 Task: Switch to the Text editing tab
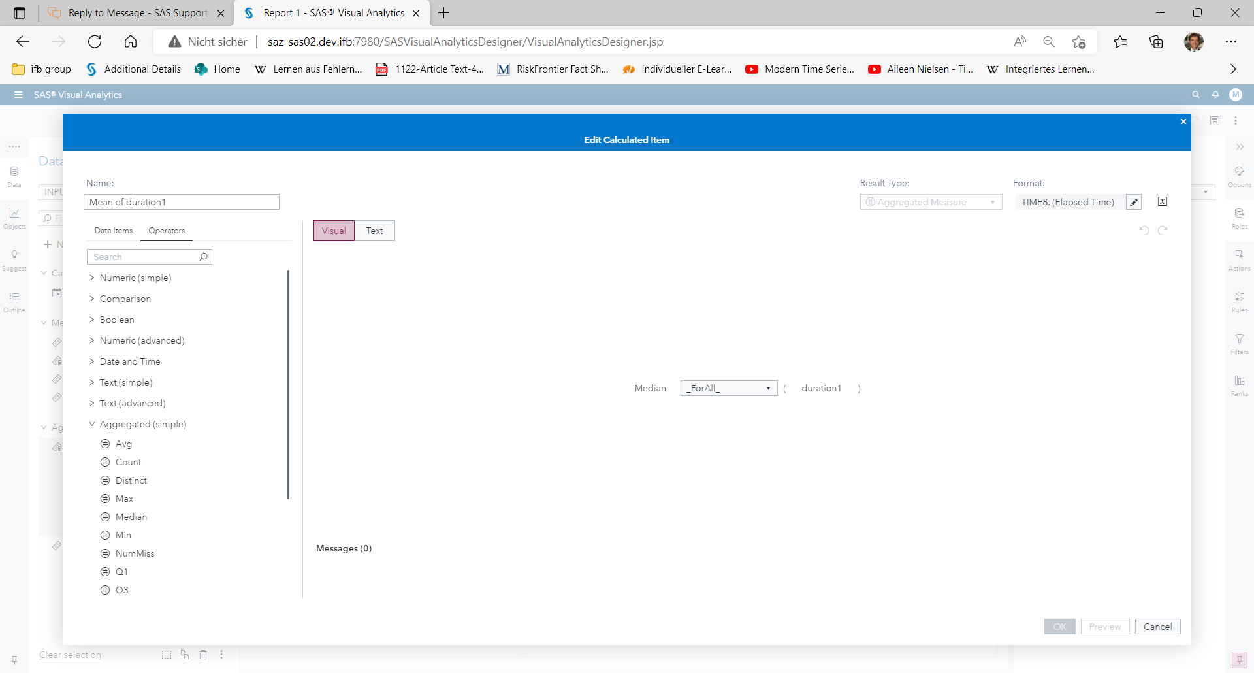(374, 230)
